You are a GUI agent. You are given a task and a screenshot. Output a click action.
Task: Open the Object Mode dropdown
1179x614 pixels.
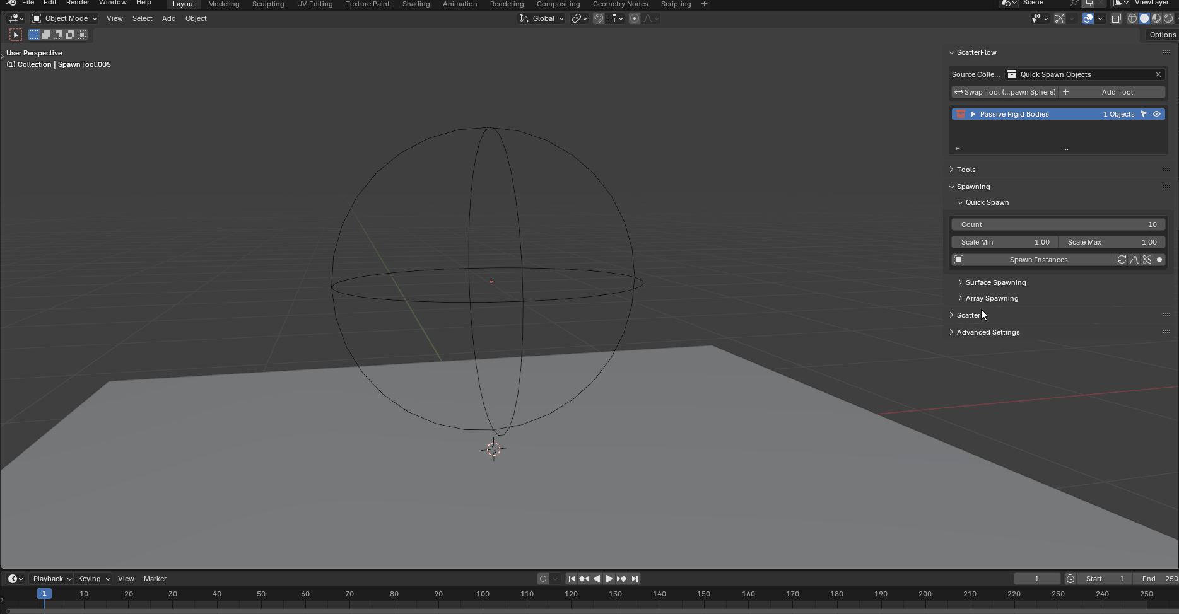tap(64, 18)
